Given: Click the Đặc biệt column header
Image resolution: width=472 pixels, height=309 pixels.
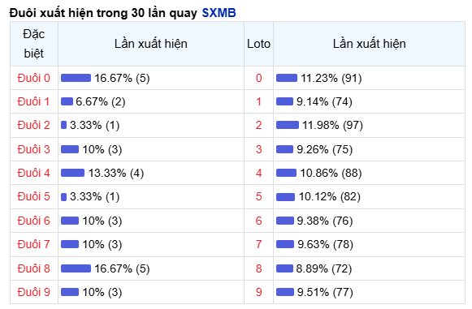Looking at the screenshot, I should click(34, 44).
